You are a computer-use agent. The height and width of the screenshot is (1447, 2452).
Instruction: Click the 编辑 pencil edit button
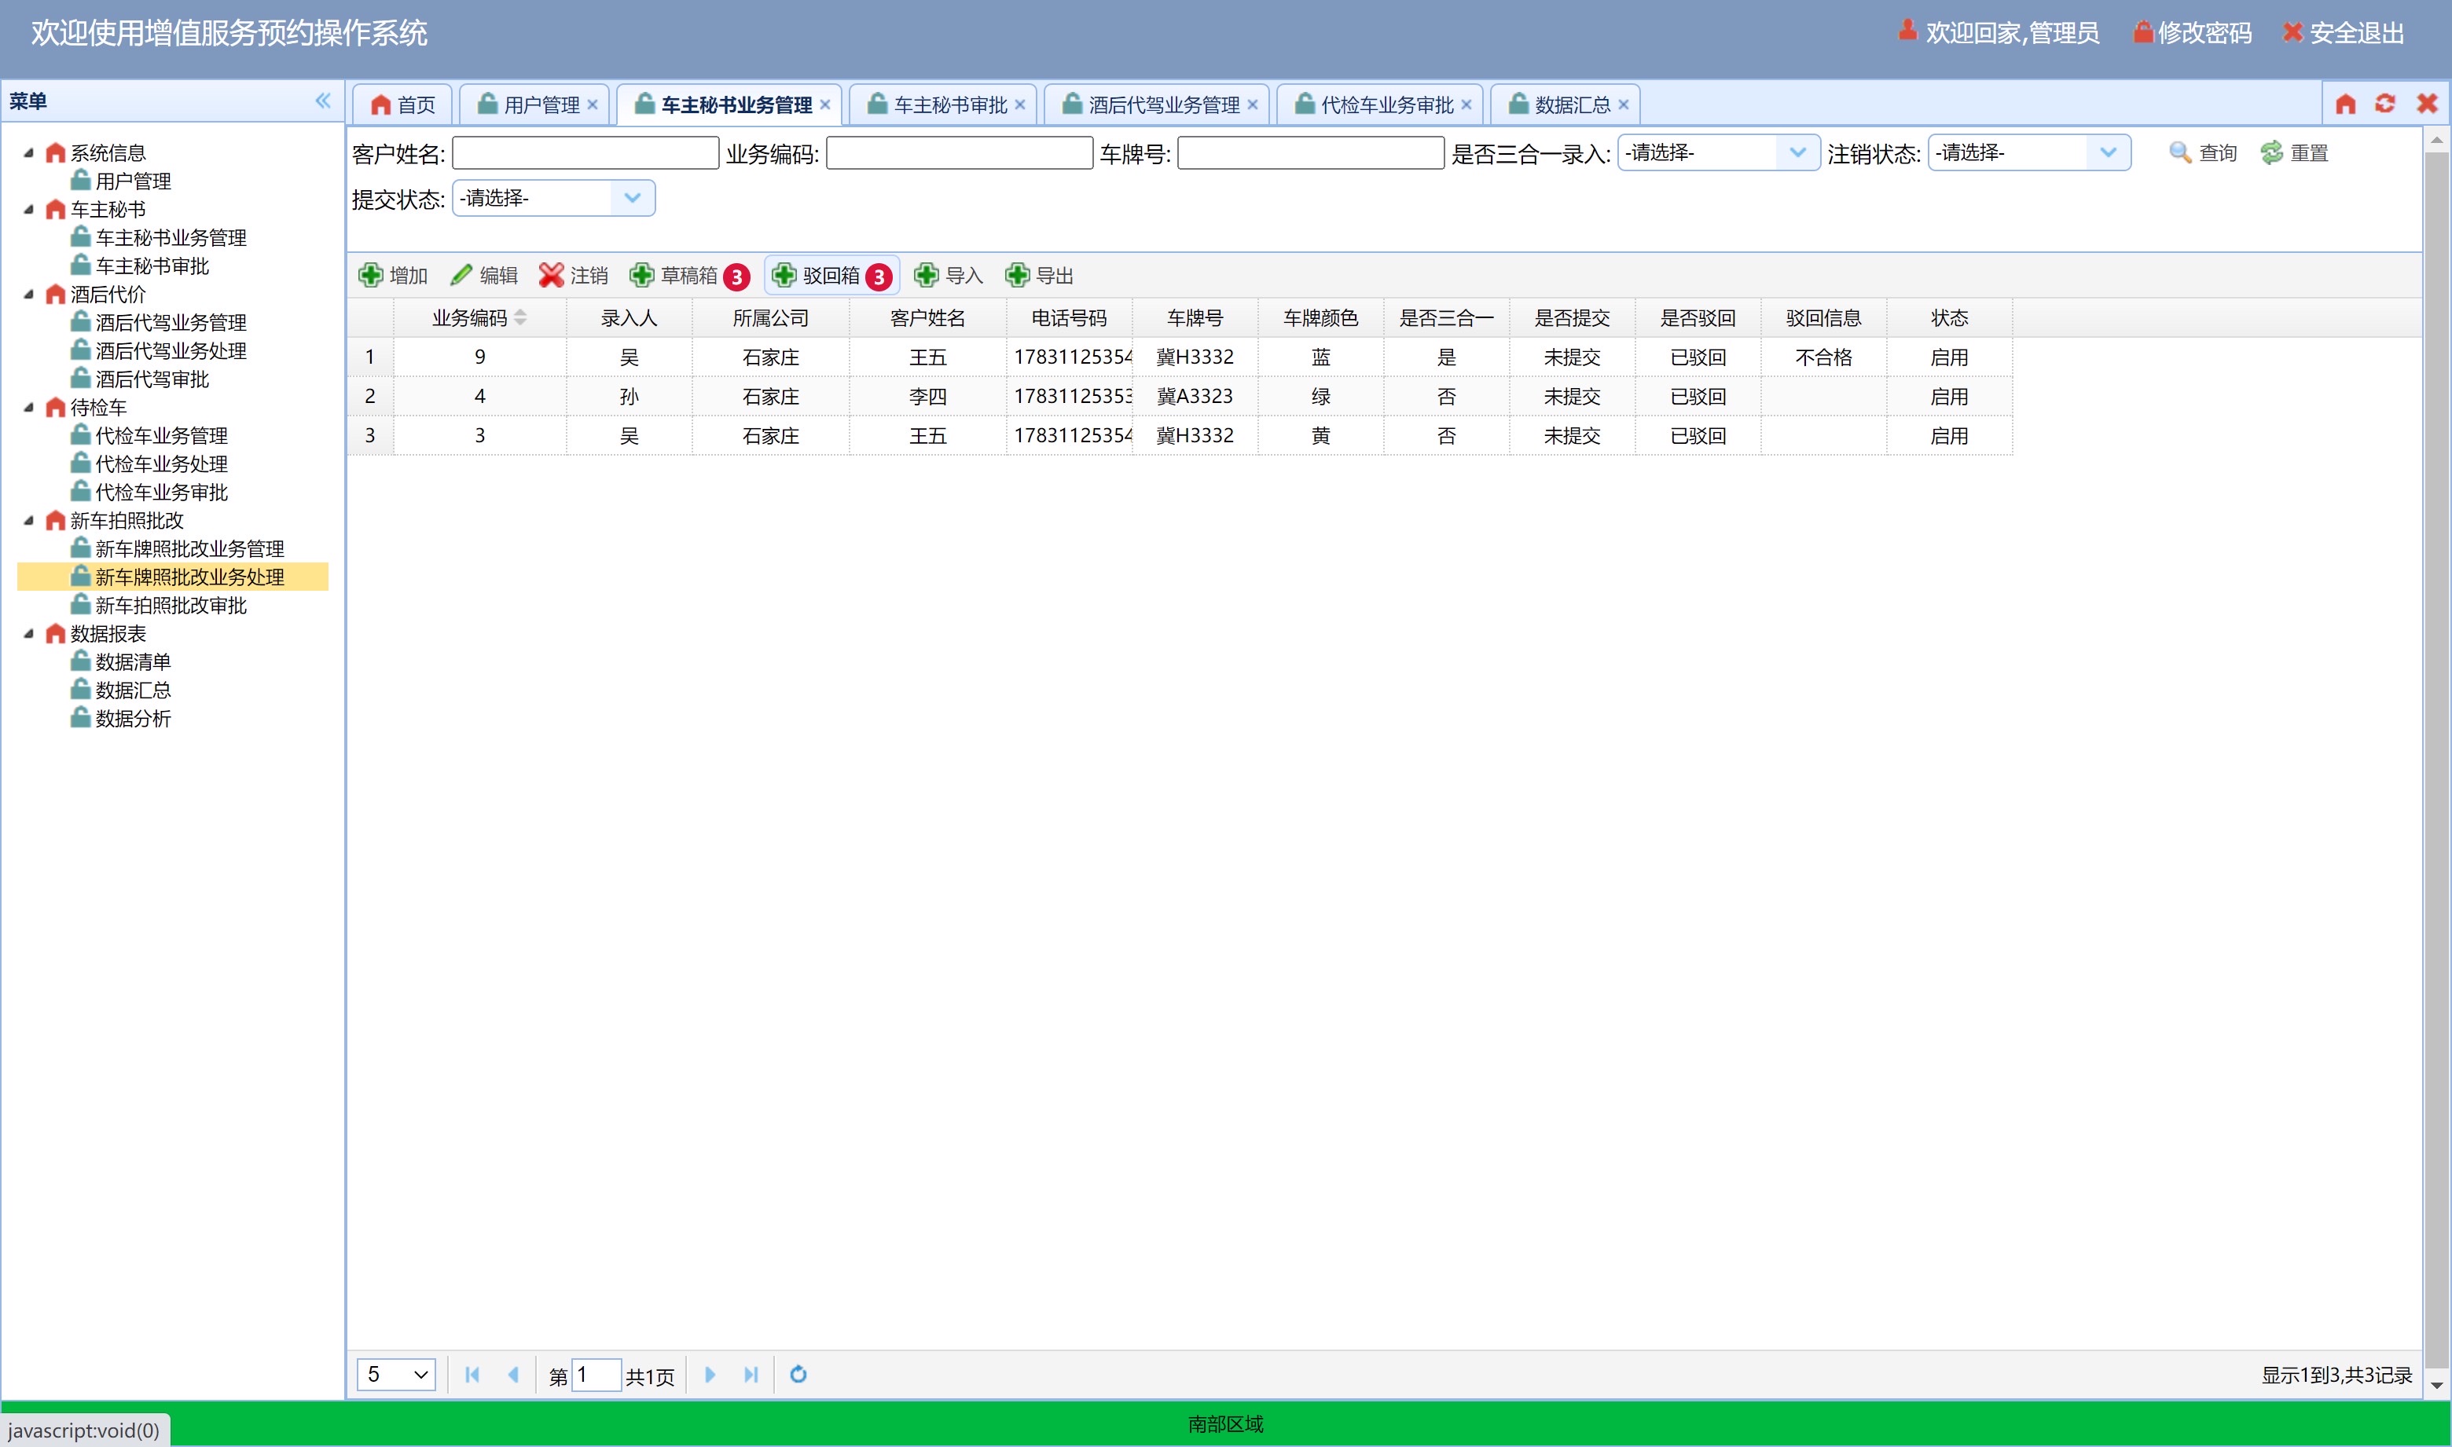point(484,276)
